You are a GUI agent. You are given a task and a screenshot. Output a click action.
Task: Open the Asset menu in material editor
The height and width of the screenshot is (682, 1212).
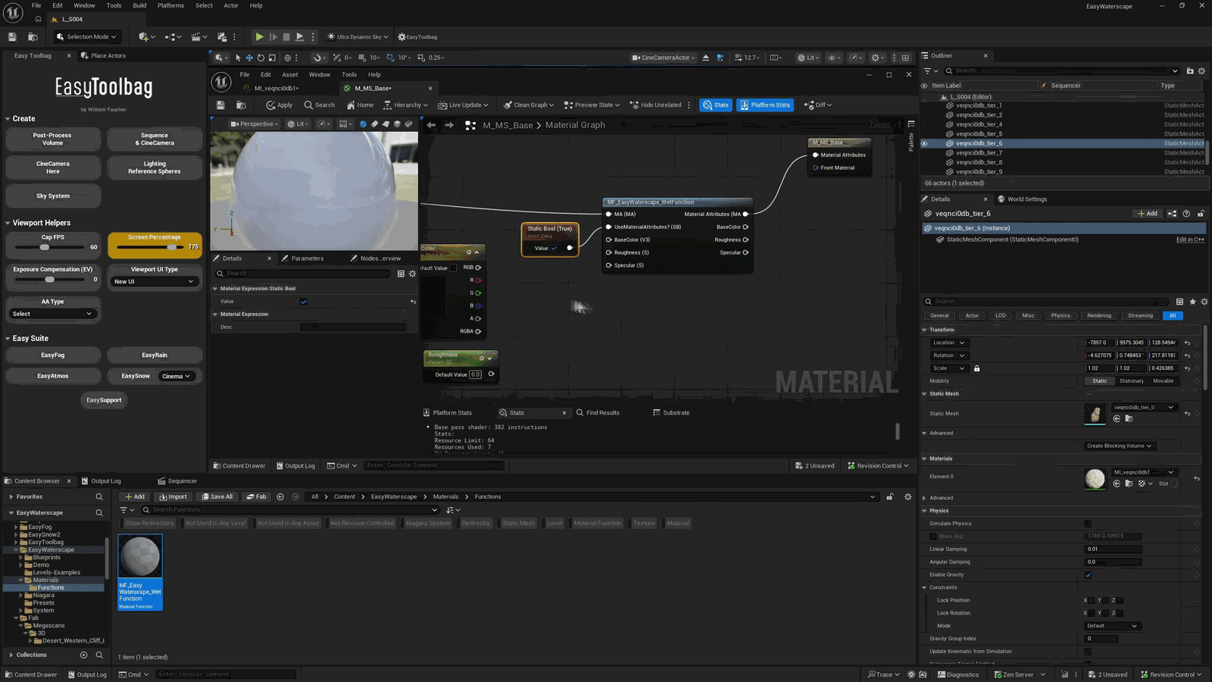point(290,74)
